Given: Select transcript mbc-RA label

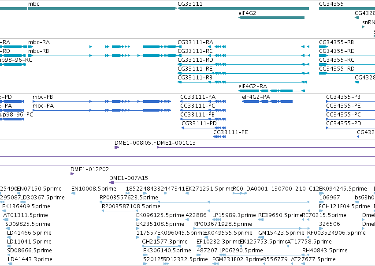Looking at the screenshot, I should point(39,42).
